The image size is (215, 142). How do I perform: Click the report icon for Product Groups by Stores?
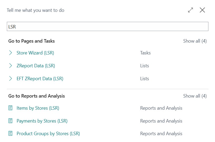[11, 134]
